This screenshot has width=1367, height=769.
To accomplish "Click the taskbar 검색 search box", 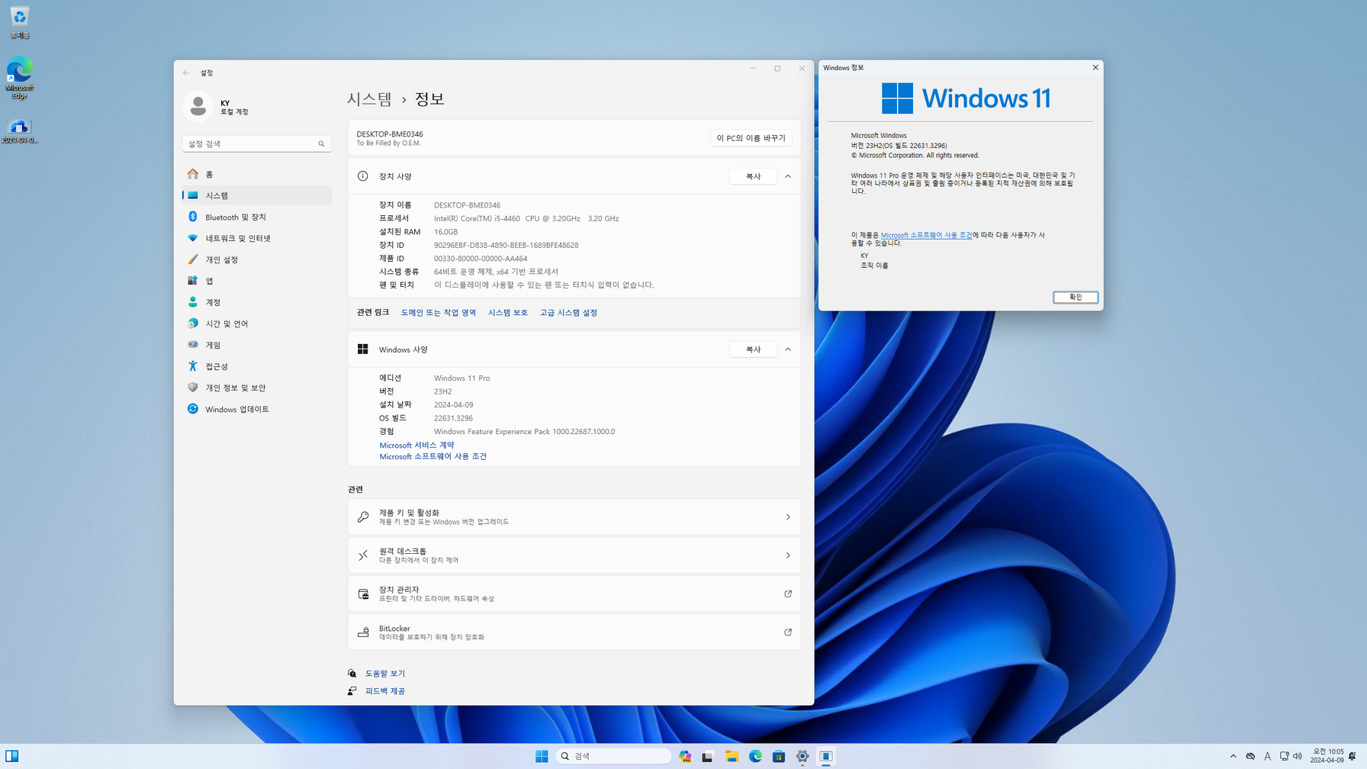I will [x=613, y=756].
